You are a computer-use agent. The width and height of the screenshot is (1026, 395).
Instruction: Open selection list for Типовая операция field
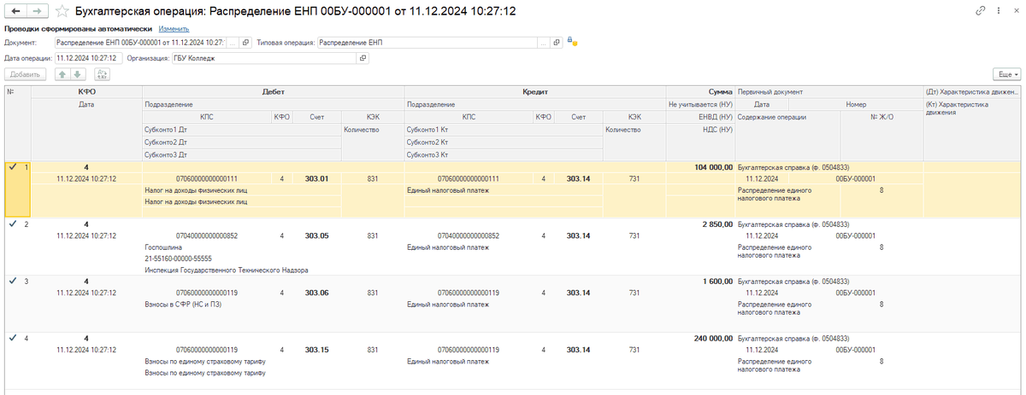[543, 42]
